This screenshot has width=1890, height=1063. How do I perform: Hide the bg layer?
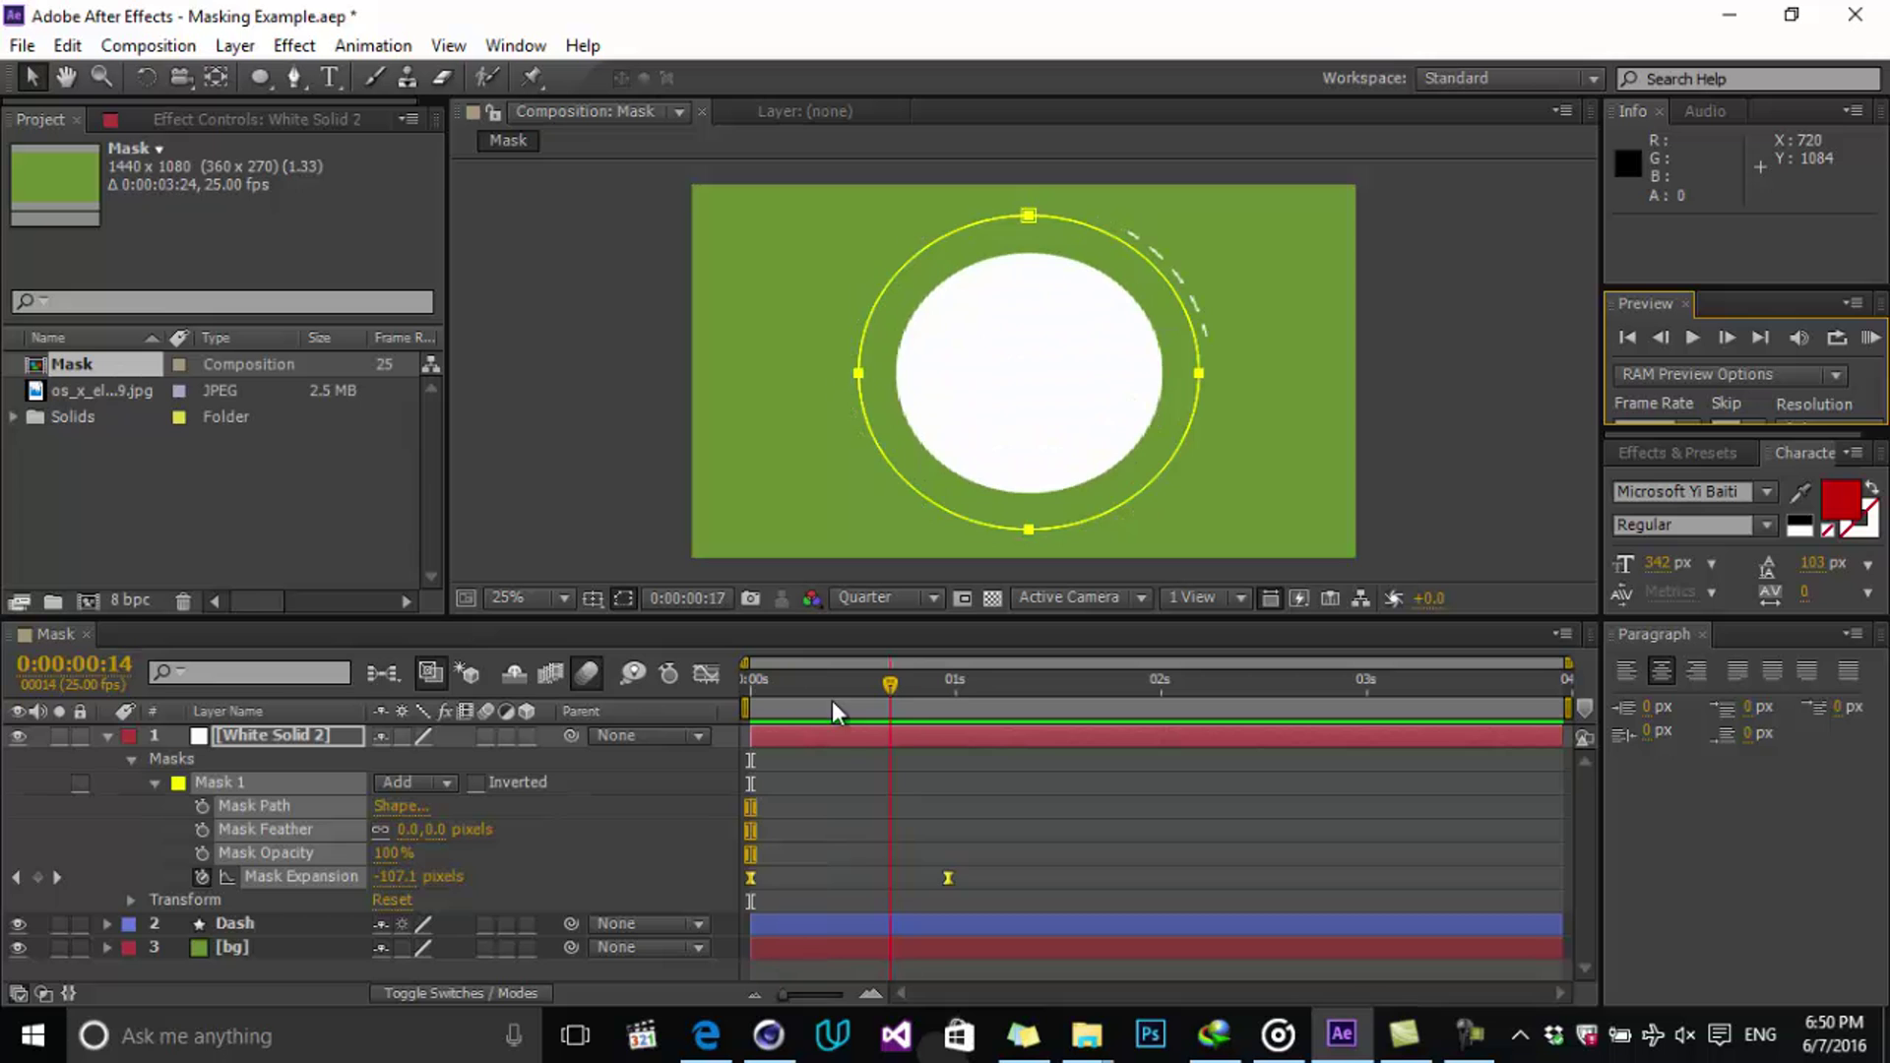point(18,947)
